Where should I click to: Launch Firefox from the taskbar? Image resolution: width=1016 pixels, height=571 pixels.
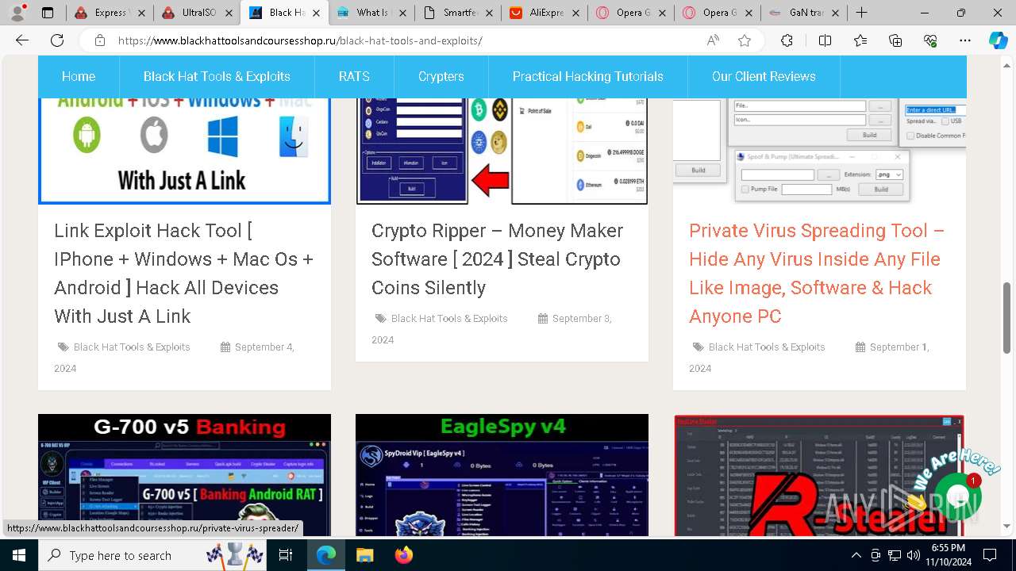click(x=403, y=555)
